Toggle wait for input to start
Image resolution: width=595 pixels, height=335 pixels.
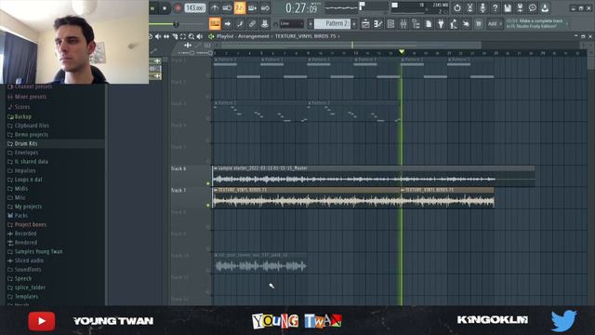pyautogui.click(x=227, y=8)
